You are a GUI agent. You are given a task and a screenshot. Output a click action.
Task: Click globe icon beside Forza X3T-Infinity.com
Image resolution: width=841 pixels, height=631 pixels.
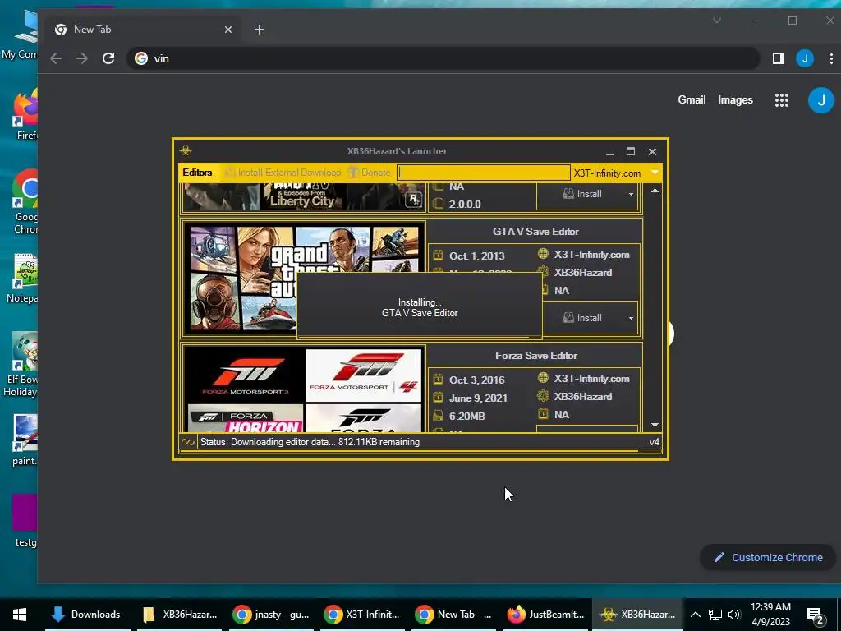tap(544, 378)
